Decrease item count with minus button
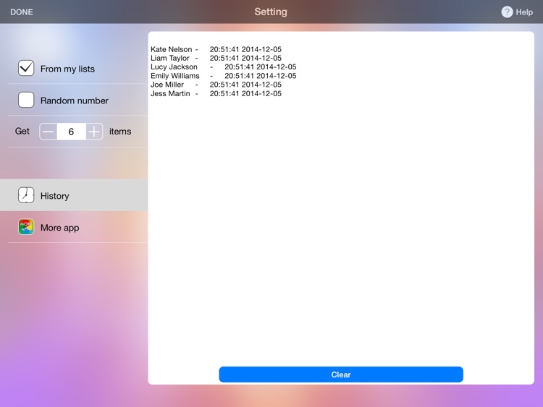Image resolution: width=543 pixels, height=407 pixels. pos(48,132)
